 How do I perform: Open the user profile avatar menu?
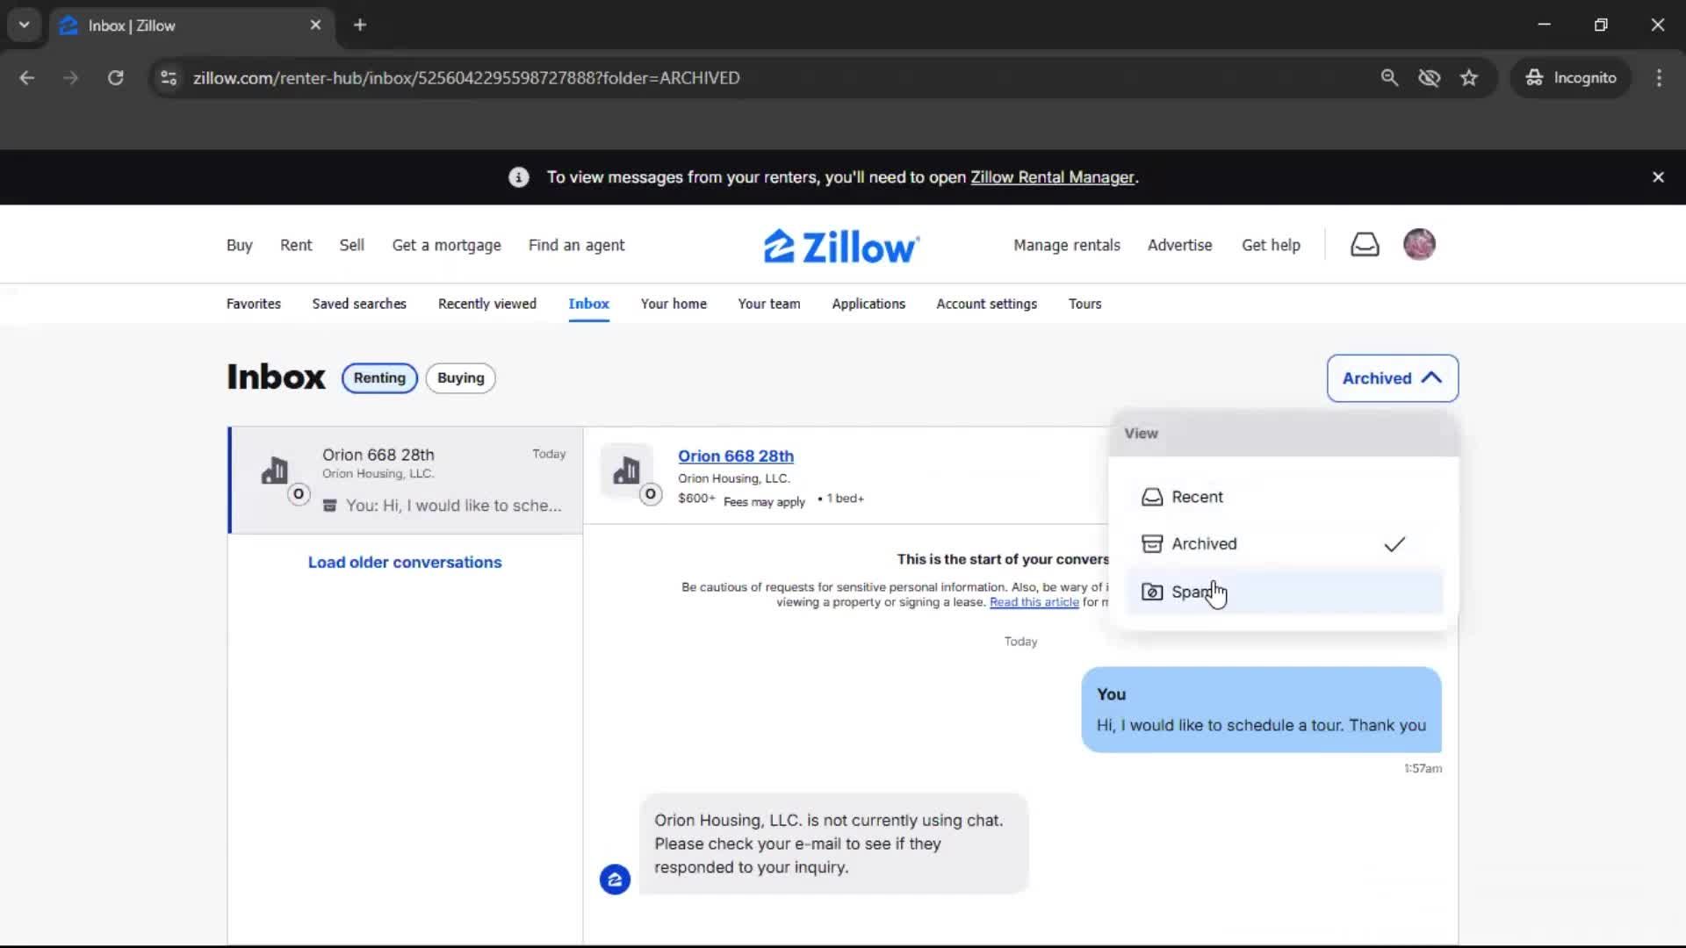pos(1419,244)
